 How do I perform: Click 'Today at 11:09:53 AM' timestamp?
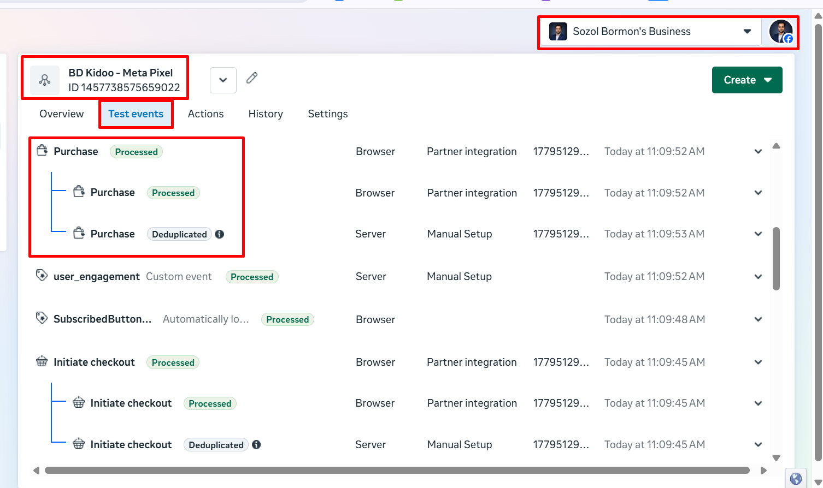(x=655, y=234)
